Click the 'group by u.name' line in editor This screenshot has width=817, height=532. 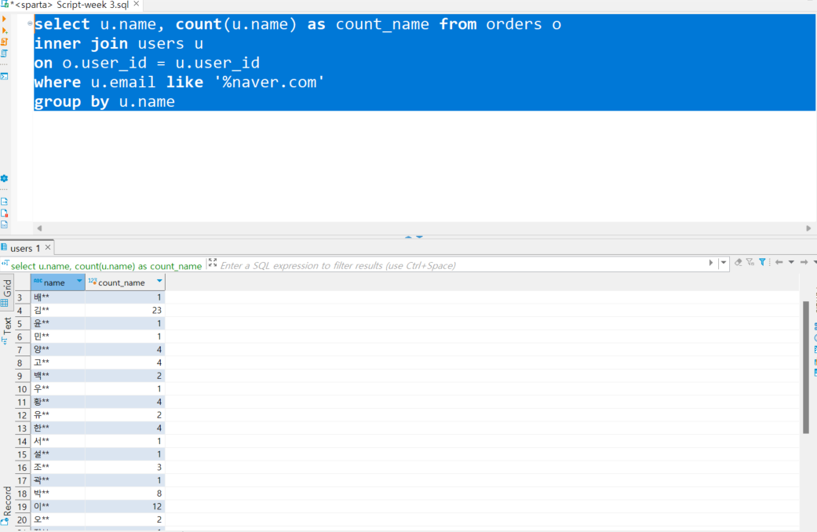[104, 101]
